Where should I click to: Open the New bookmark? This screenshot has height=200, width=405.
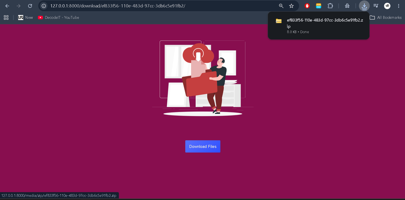[x=26, y=17]
